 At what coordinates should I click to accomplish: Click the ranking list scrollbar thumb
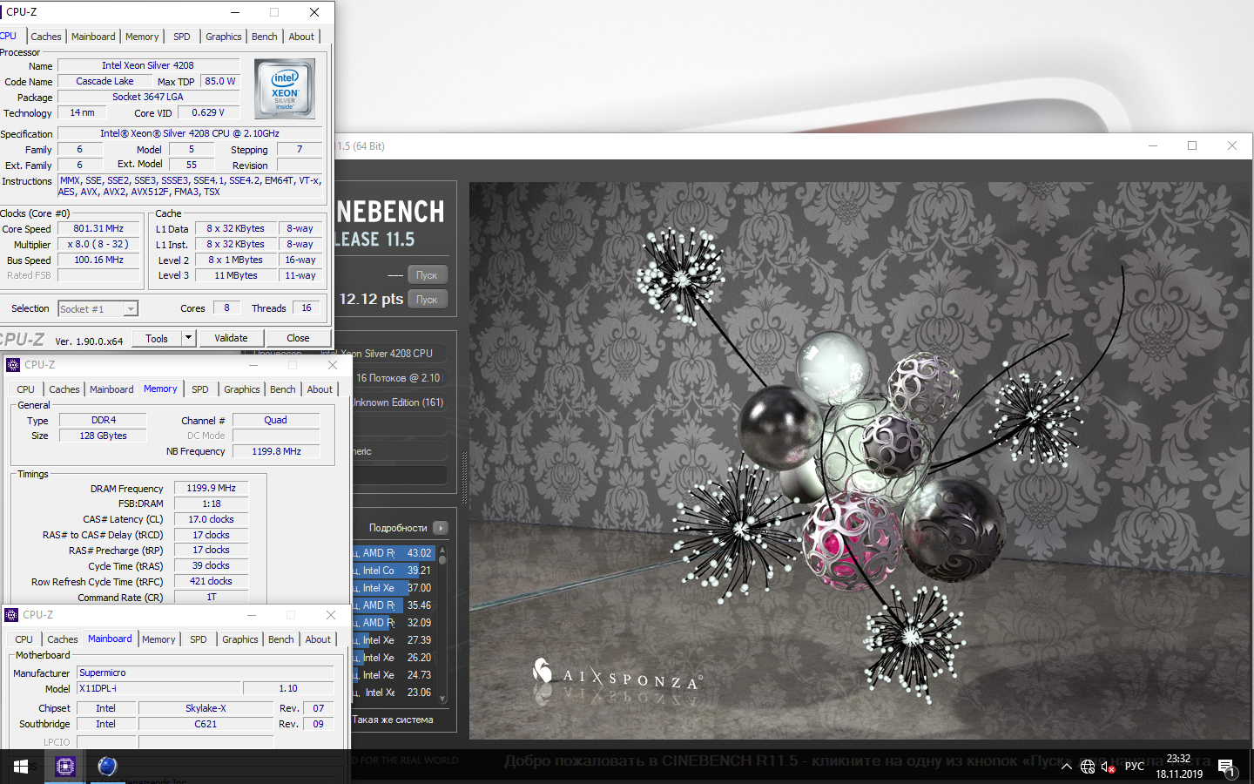click(x=442, y=560)
